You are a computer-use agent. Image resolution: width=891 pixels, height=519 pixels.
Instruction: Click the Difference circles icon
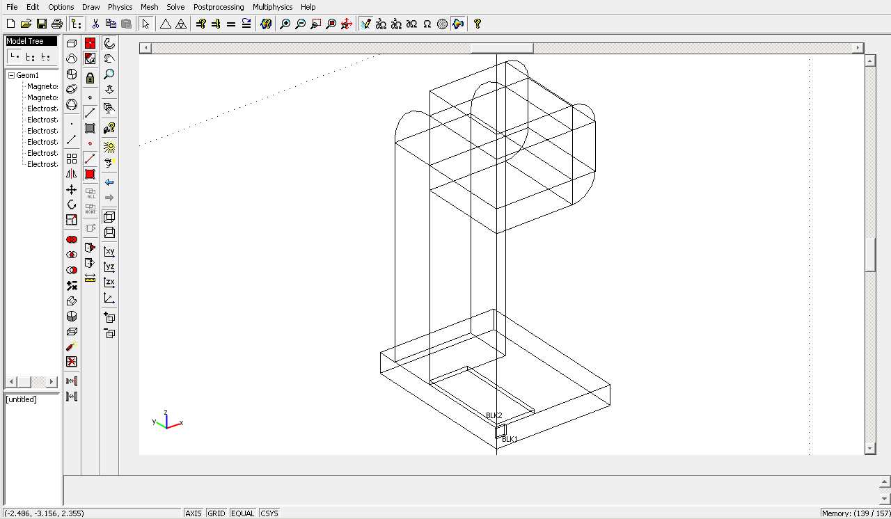pos(72,270)
